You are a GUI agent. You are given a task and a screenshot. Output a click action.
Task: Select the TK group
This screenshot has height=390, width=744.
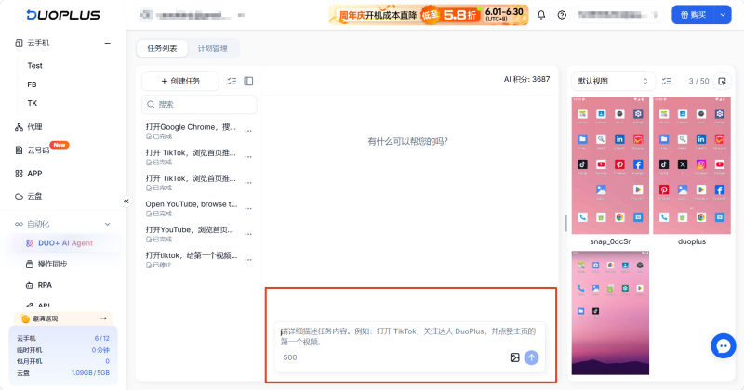coord(33,103)
